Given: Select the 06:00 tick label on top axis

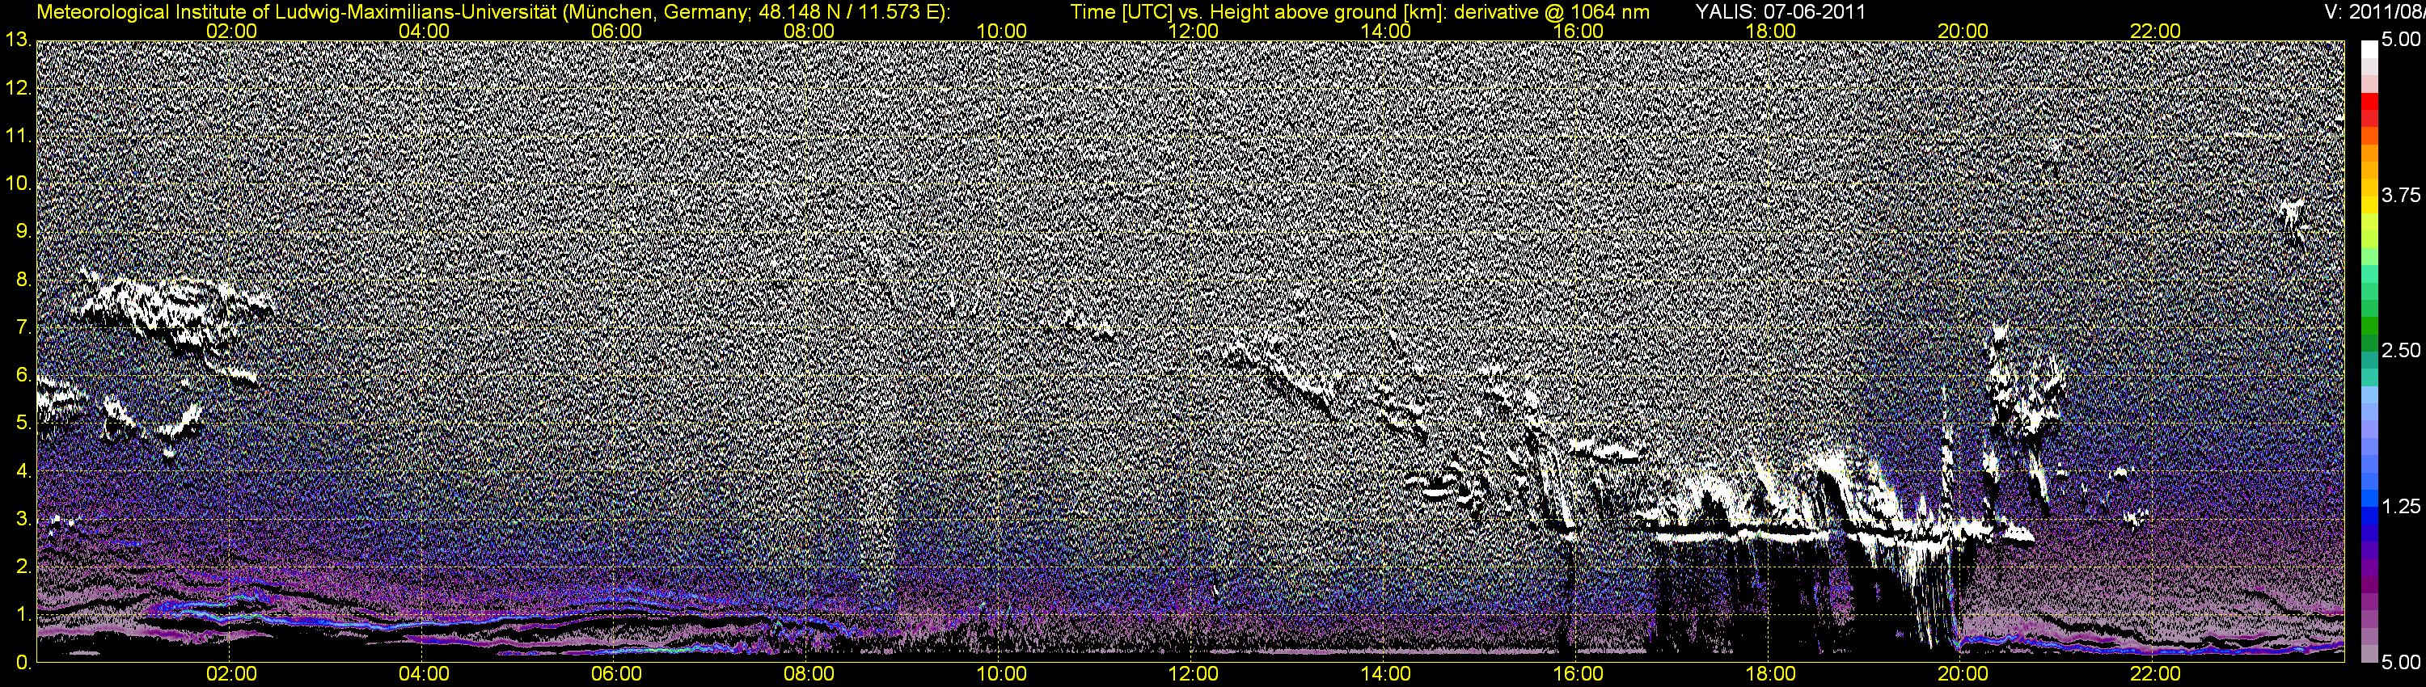Looking at the screenshot, I should [x=617, y=31].
